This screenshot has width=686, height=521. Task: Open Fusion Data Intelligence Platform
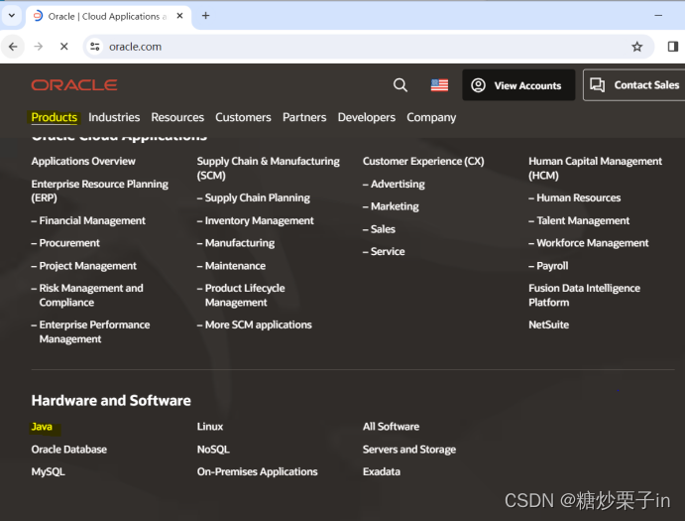pyautogui.click(x=584, y=295)
